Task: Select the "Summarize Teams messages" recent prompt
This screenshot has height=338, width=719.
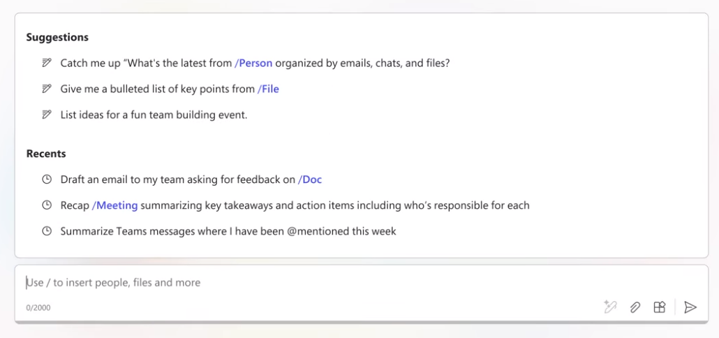Action: [228, 231]
